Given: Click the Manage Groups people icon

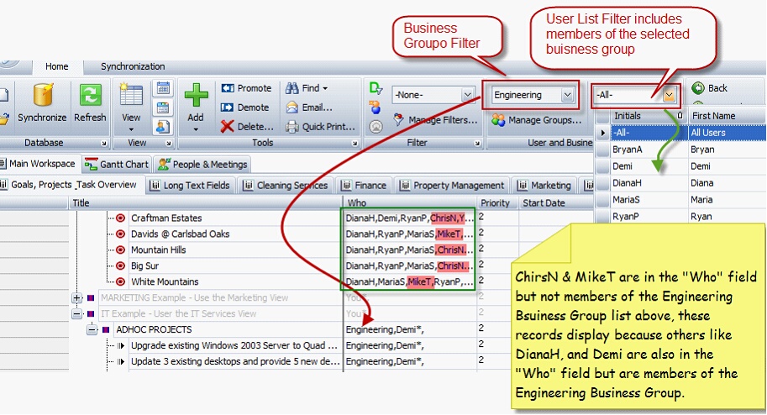Looking at the screenshot, I should pyautogui.click(x=498, y=120).
